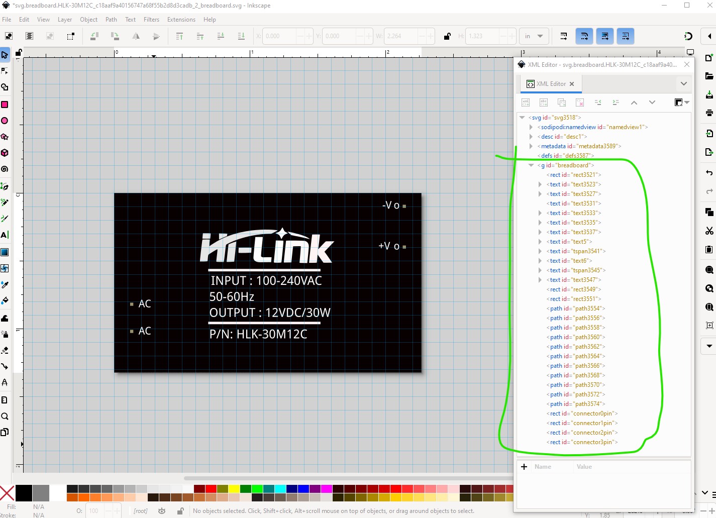The image size is (716, 518).
Task: Open the Path menu
Action: point(111,20)
